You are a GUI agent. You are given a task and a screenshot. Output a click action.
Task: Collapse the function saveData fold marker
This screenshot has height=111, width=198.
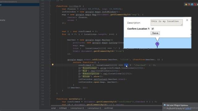pyautogui.click(x=50, y=99)
